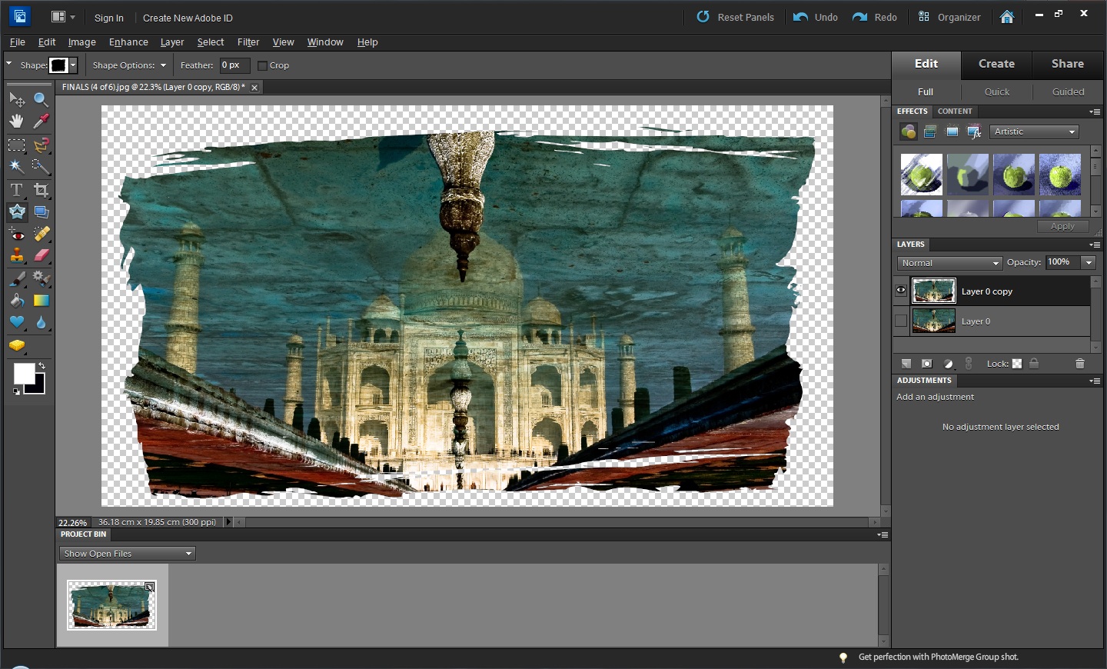Viewport: 1107px width, 669px height.
Task: Select the Zoom magnifier tool
Action: (x=42, y=99)
